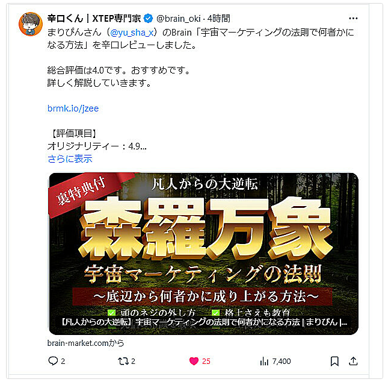Click the 7,400 views count
This screenshot has height=382, width=391.
click(282, 362)
